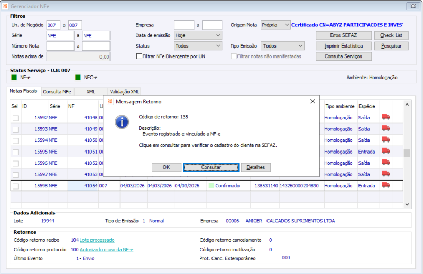
Task: Click the truck icon in row 15598
Action: pos(385,185)
